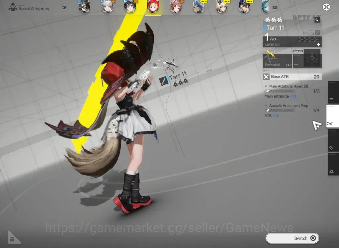Click the Level Up label
Image resolution: width=339 pixels, height=248 pixels.
coord(272,44)
